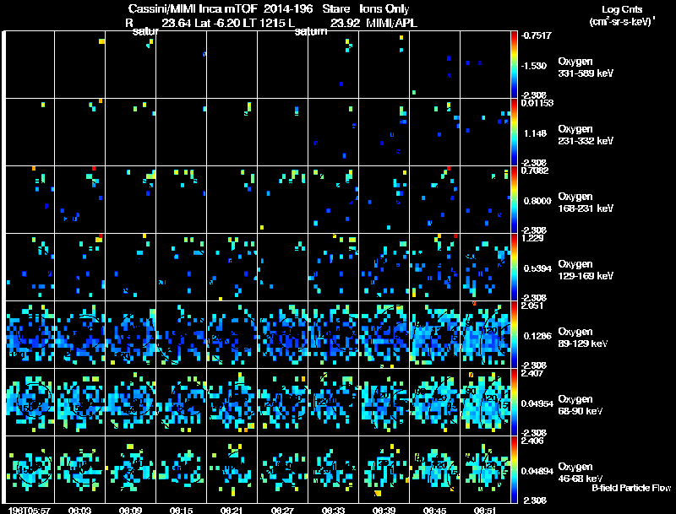Click the 06:03 time tick label
676x514 pixels.
(80, 510)
